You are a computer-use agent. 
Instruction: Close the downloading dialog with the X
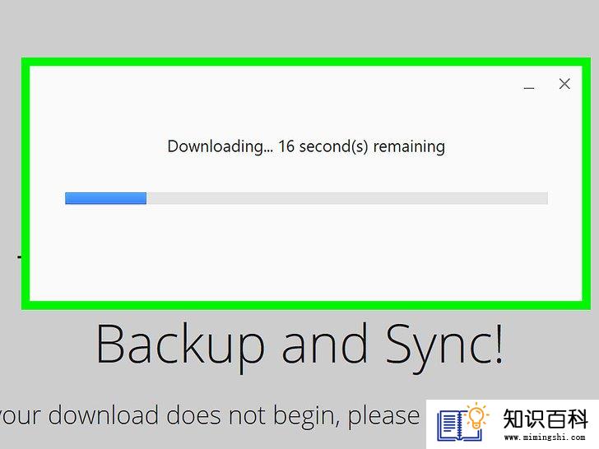[x=564, y=84]
